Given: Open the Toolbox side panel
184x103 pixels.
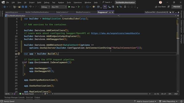Looking at the screenshot, I should 2,14.
